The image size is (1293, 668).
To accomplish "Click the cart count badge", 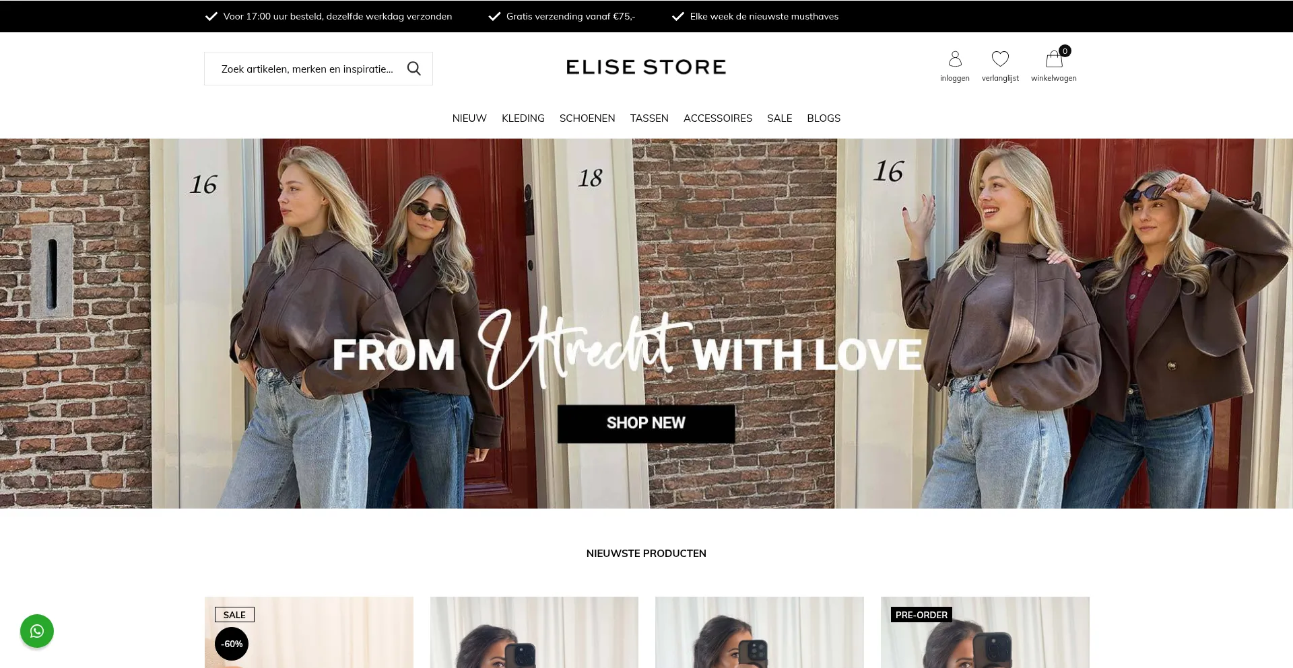I will coord(1065,51).
